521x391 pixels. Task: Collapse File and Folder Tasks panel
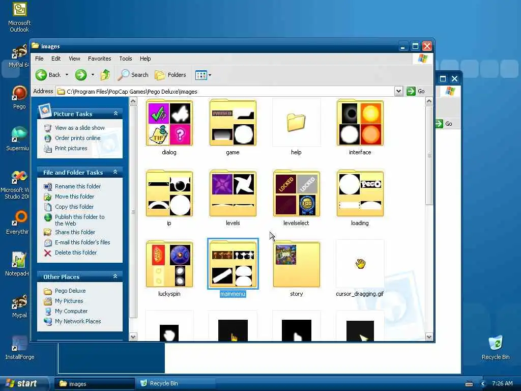(115, 172)
